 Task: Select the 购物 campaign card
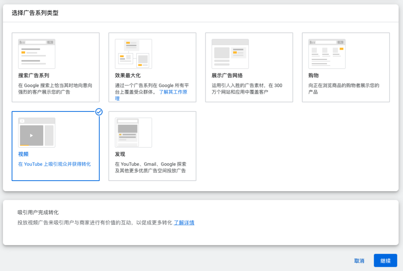pos(345,67)
